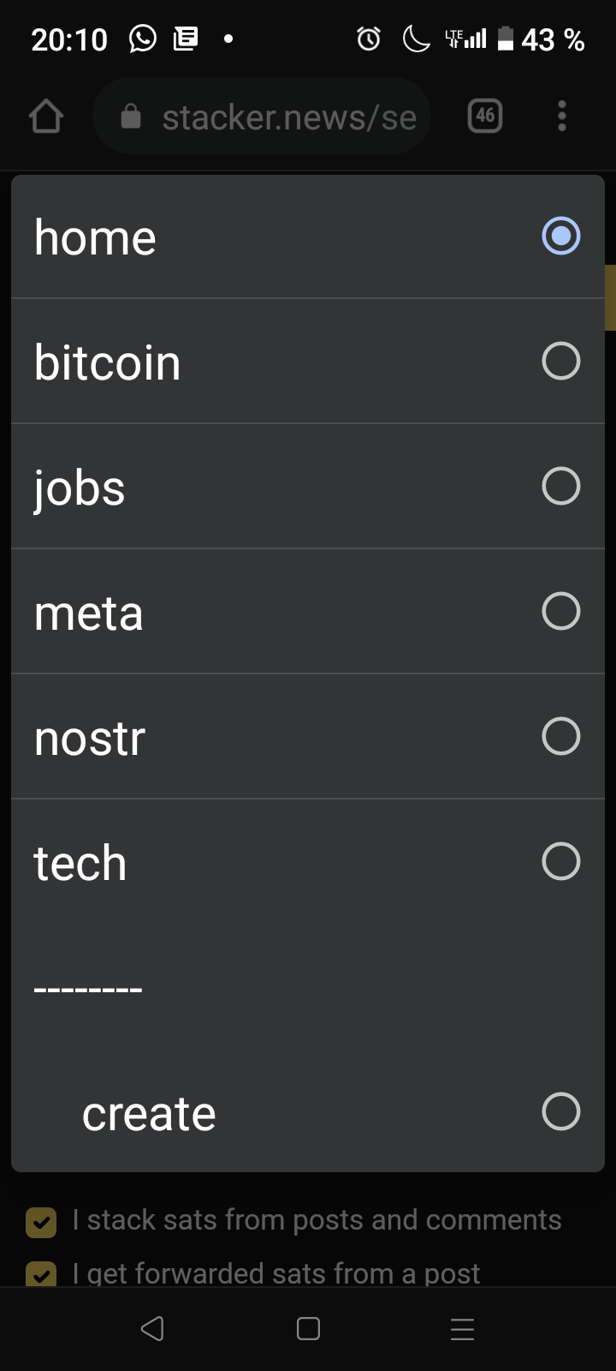Tap the browser home icon
Viewport: 616px width, 1371px height.
coord(46,117)
